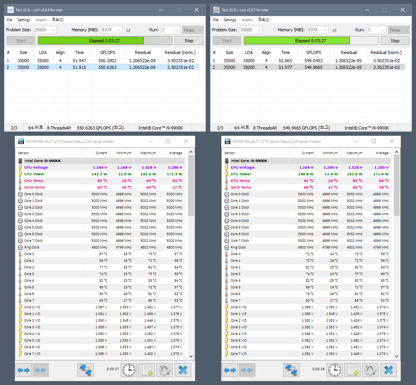The height and width of the screenshot is (385, 416).
Task: Open the Settings menu in LinX v0.9.7
Action: click(x=230, y=20)
